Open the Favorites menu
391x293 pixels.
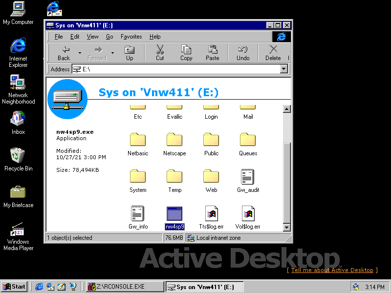131,37
